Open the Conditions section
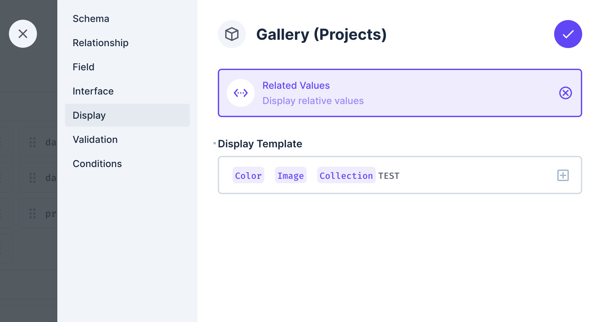 [x=97, y=164]
